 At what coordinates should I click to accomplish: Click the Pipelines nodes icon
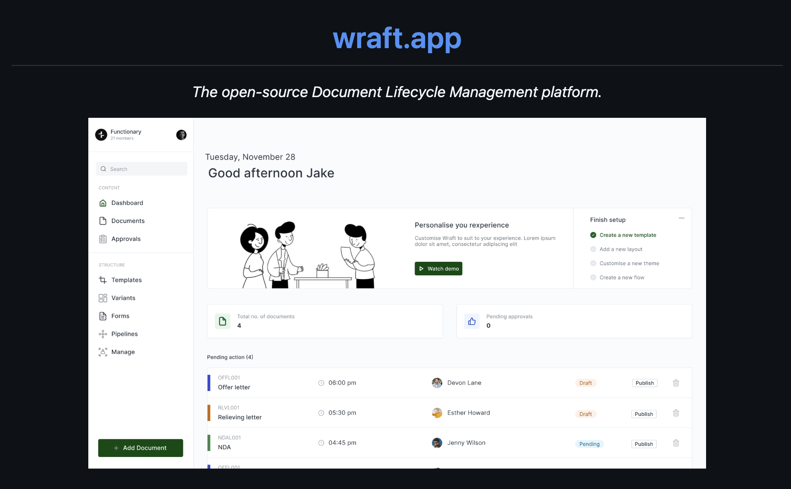(x=103, y=334)
